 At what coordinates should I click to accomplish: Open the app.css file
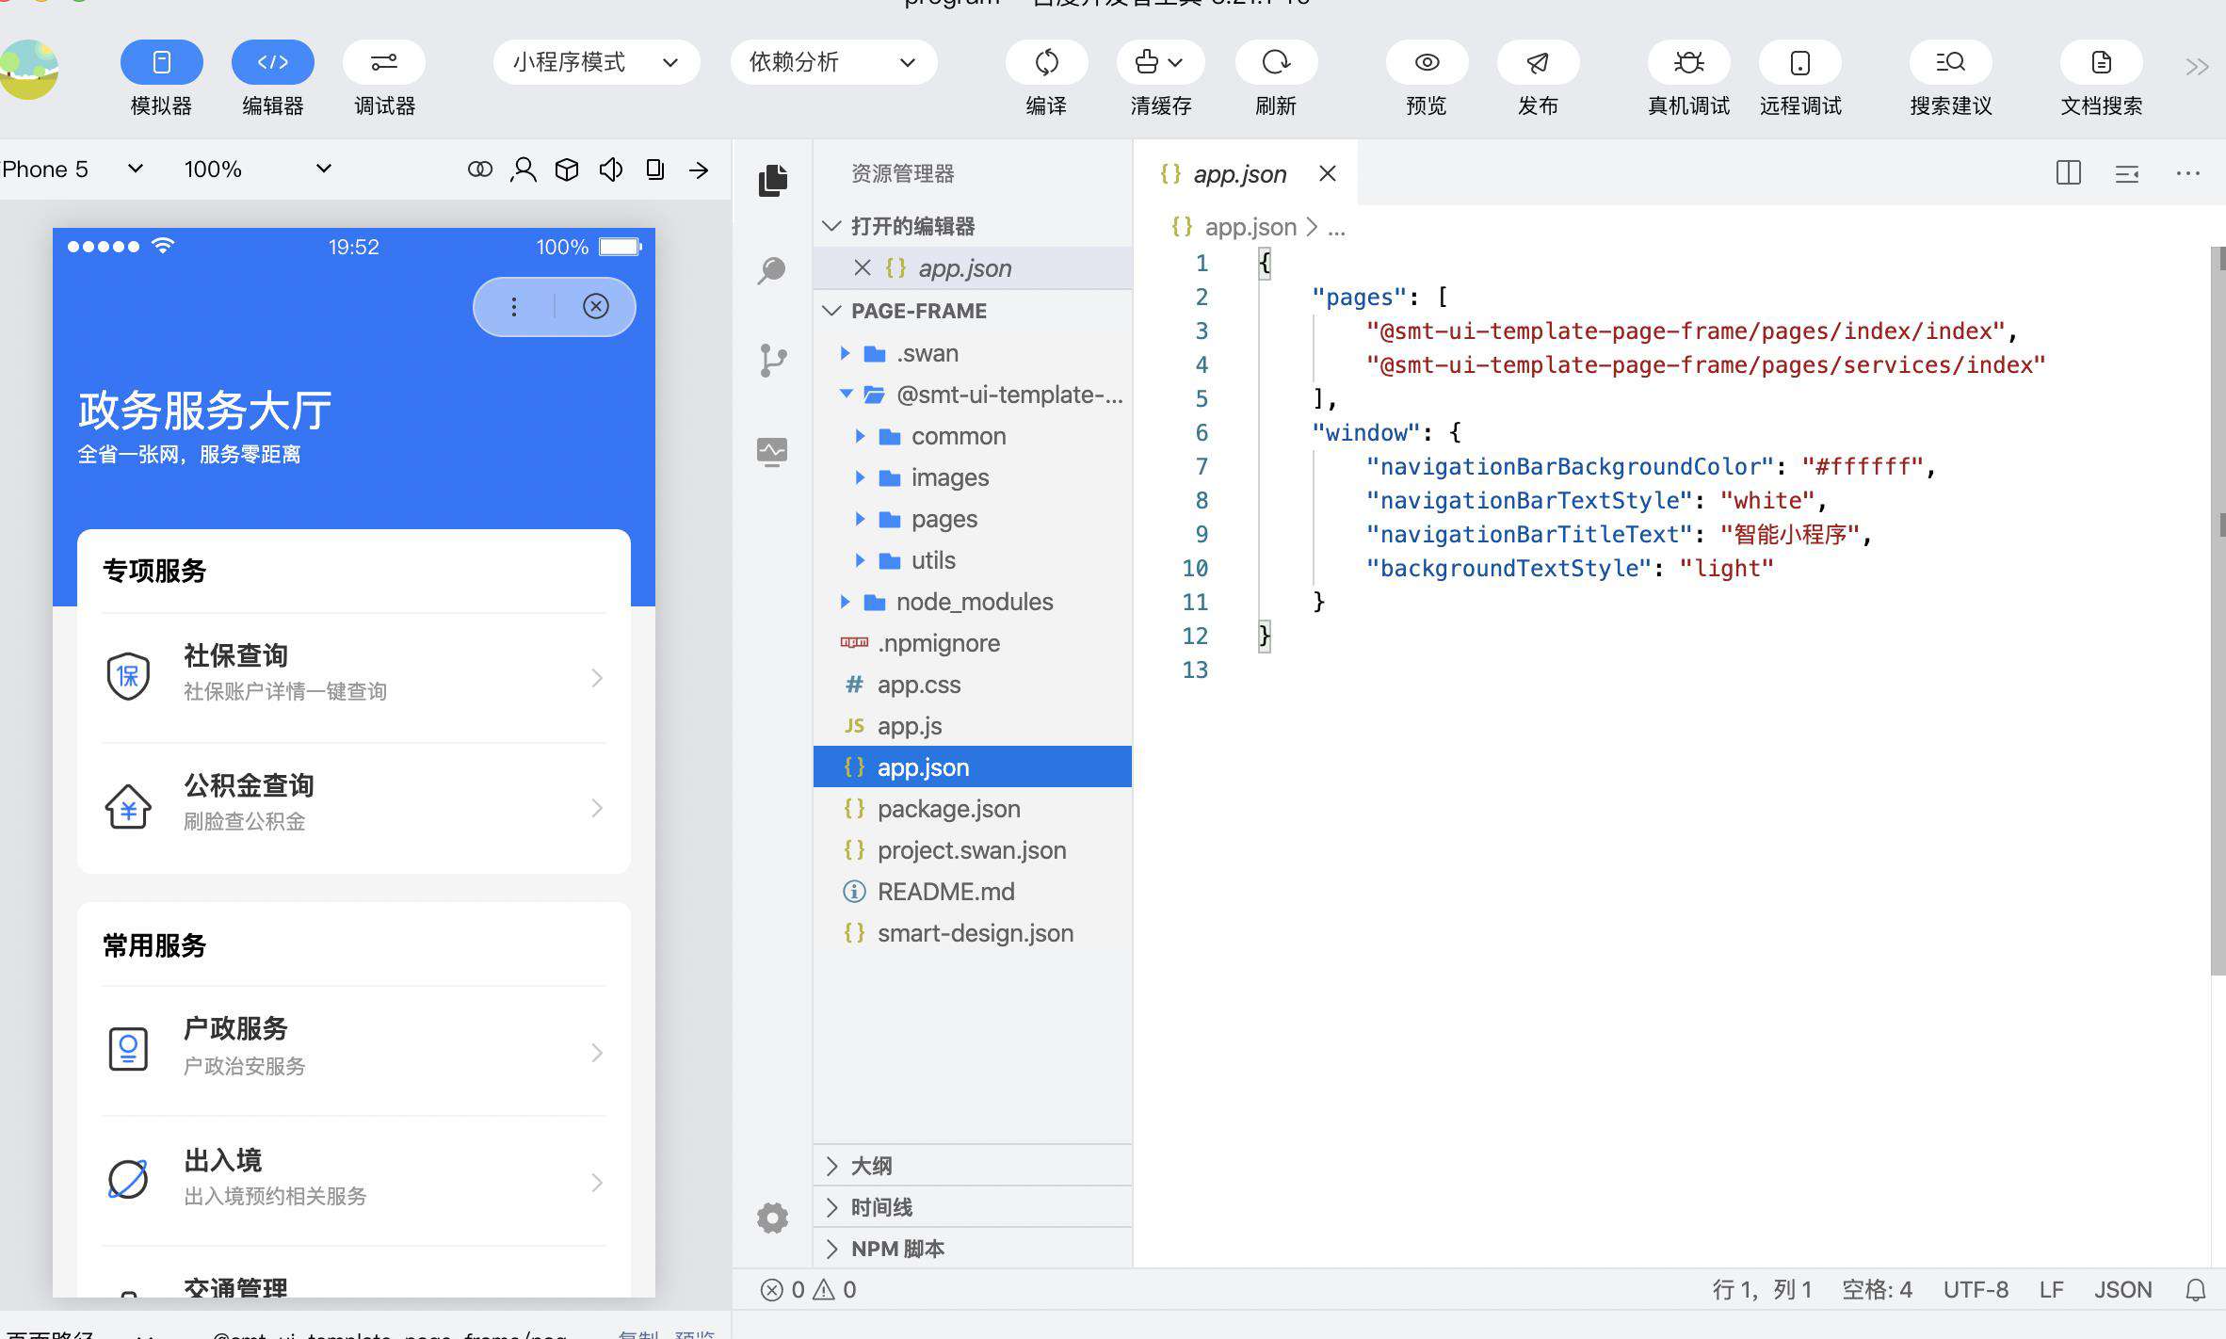(973, 685)
